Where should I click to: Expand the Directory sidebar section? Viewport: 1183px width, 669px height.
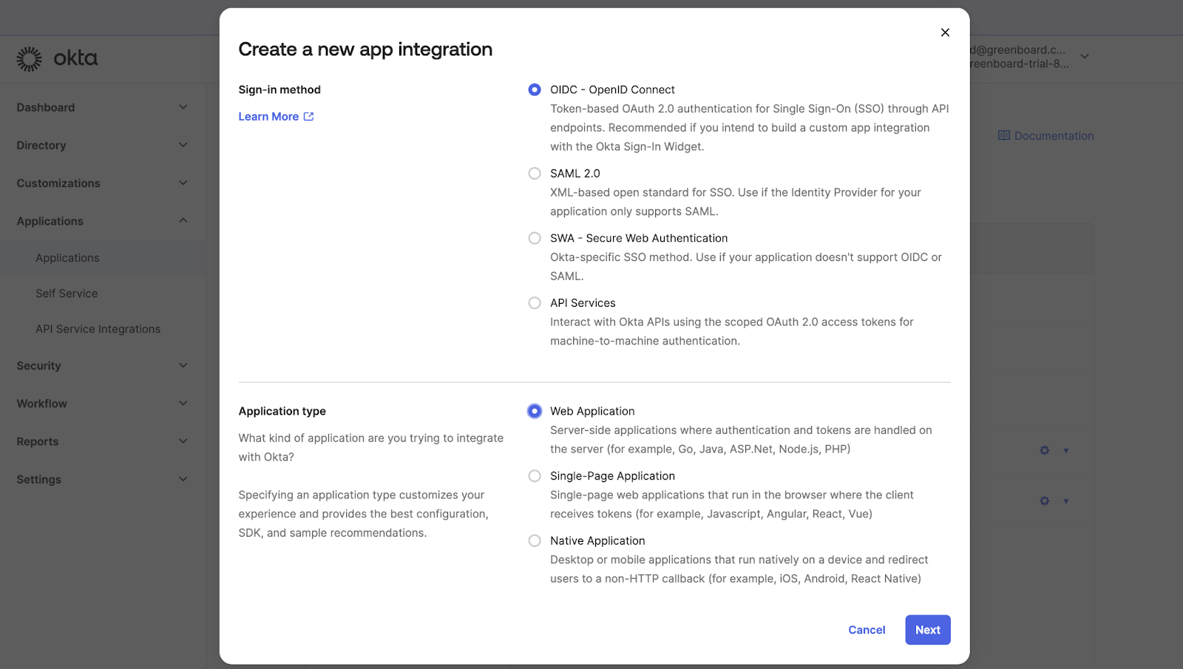tap(103, 146)
